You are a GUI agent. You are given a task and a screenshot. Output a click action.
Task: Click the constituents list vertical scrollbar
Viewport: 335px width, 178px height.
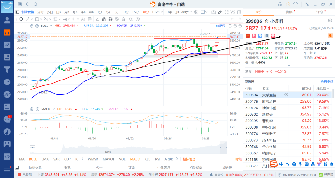tap(333, 93)
